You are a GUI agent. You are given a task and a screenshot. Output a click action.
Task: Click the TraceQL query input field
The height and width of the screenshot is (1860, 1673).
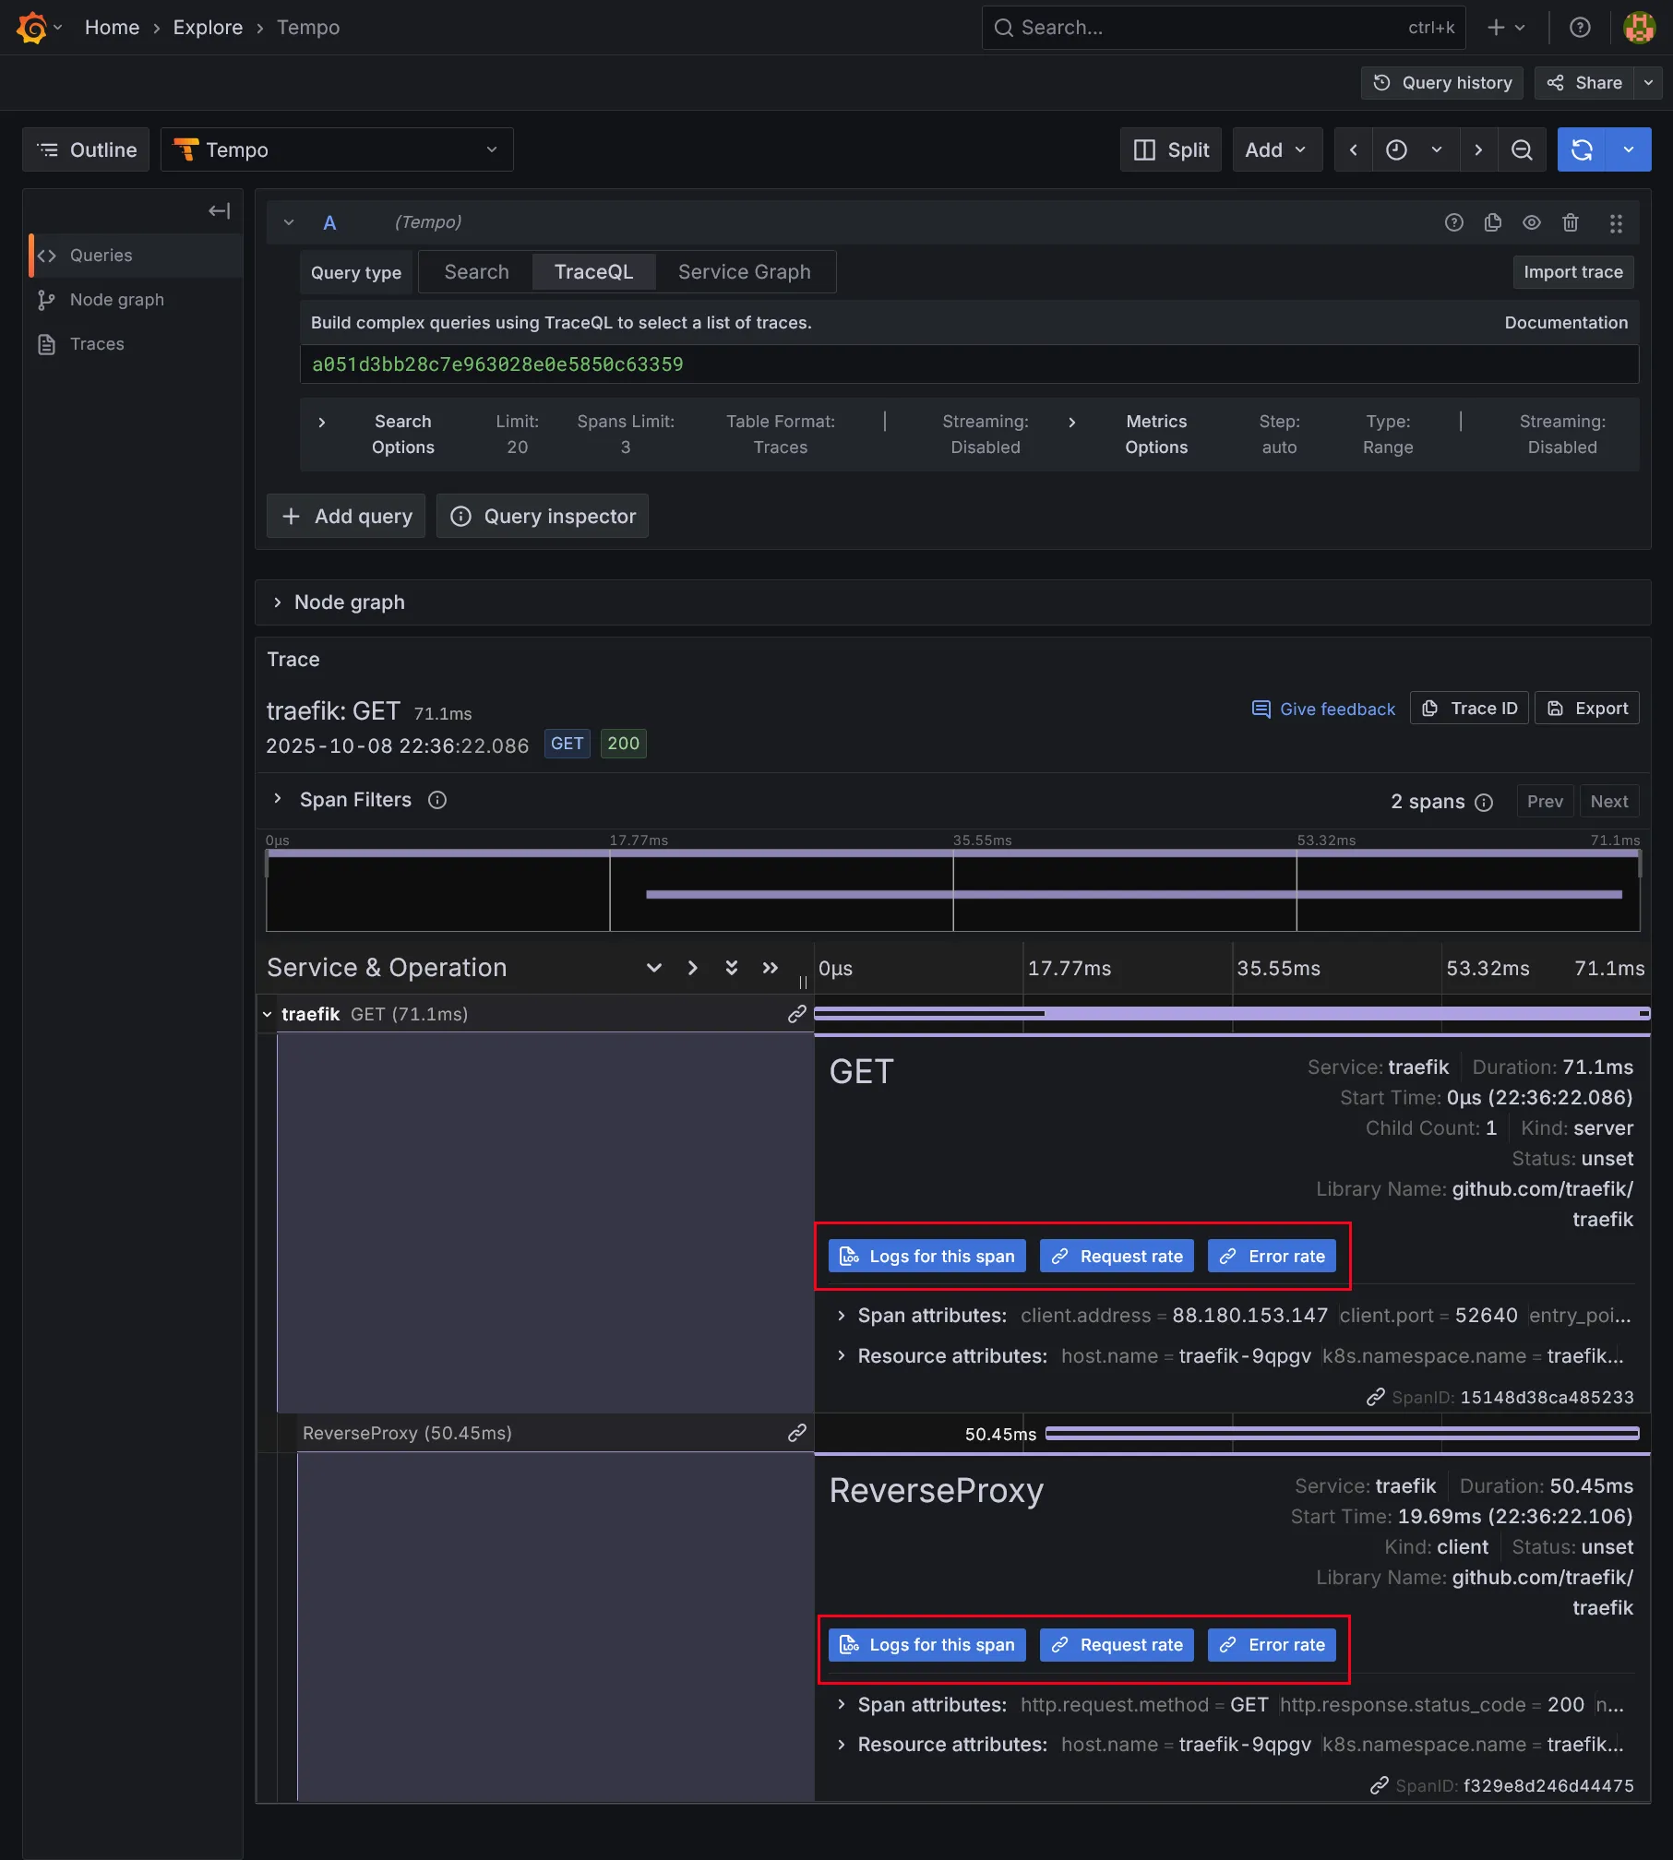click(969, 364)
